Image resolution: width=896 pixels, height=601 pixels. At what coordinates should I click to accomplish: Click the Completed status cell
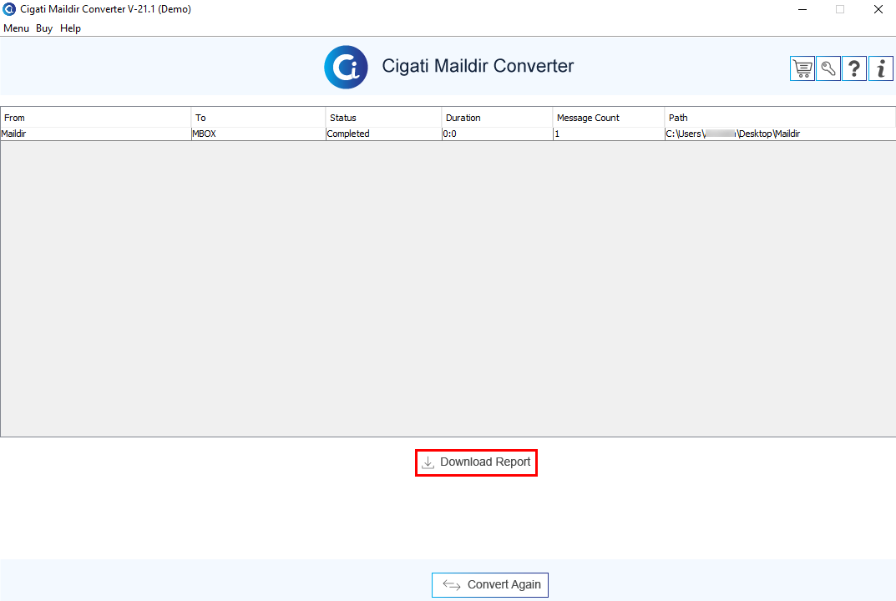tap(383, 134)
